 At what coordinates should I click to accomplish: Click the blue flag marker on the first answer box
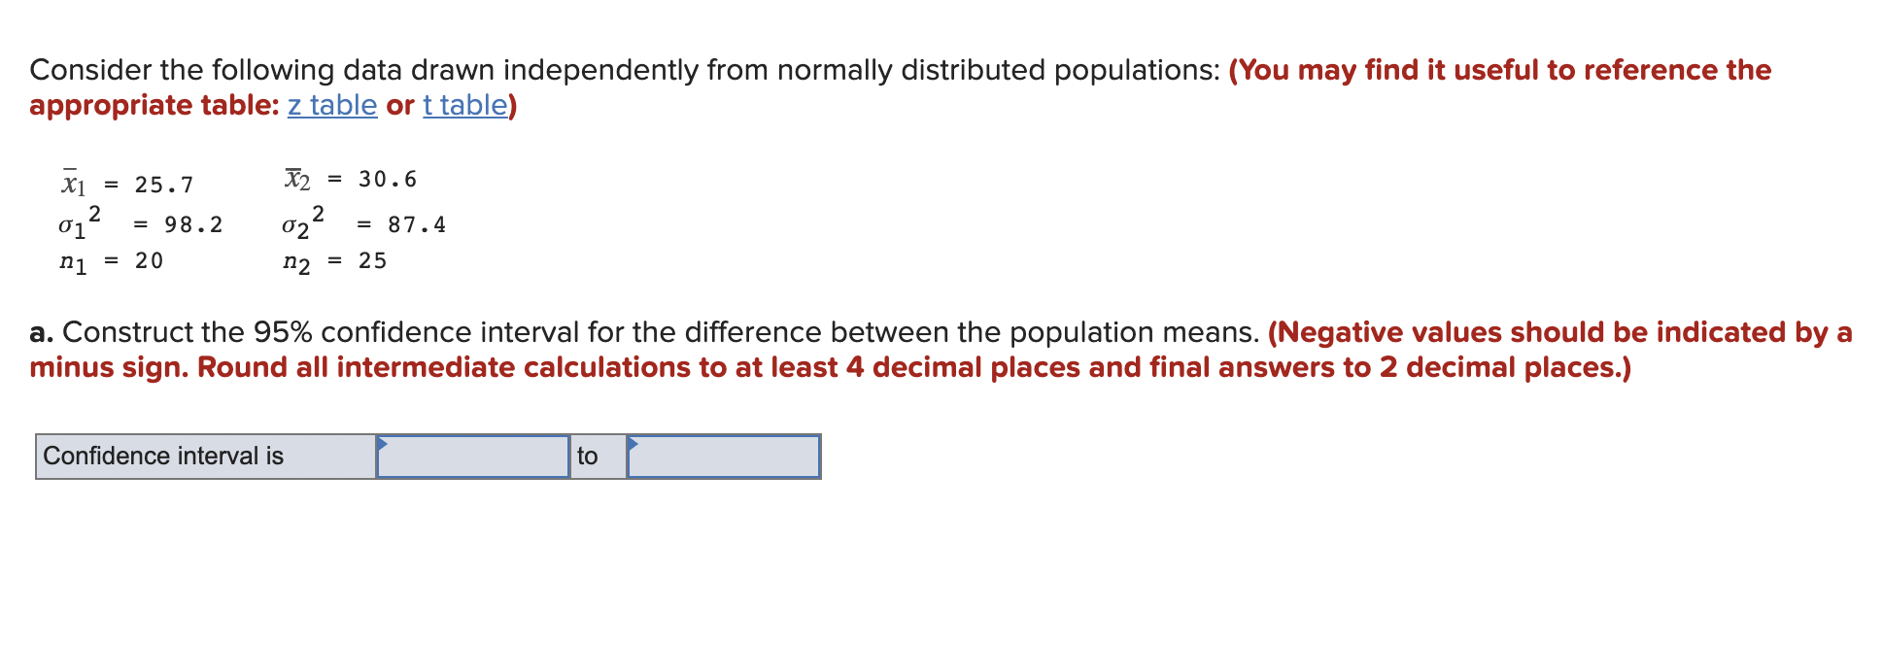point(383,445)
